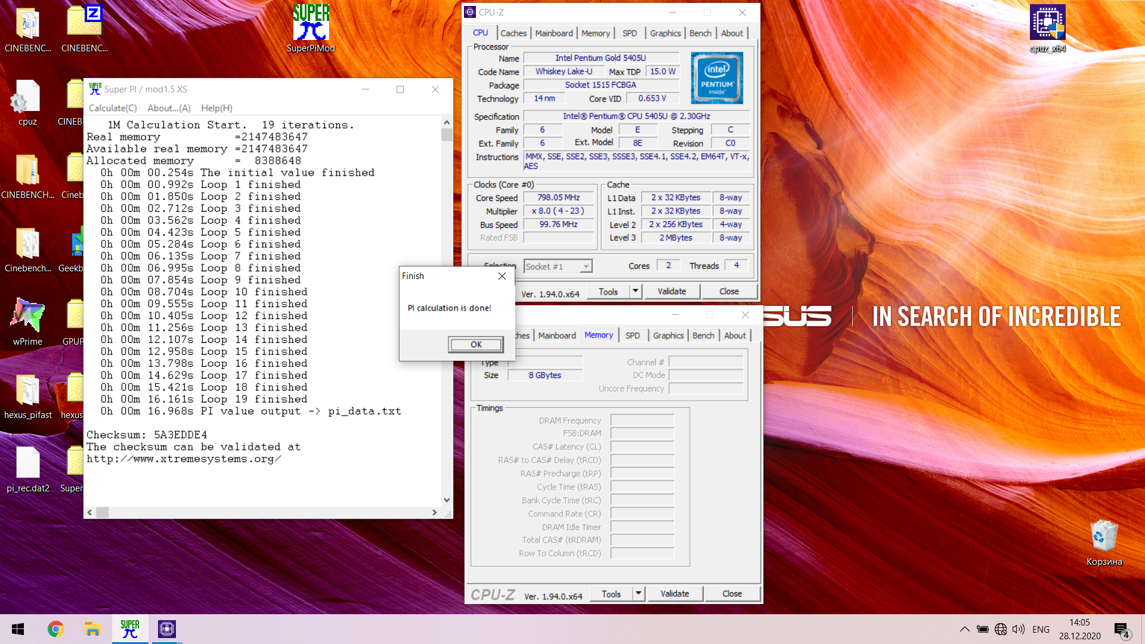
Task: Switch to Mainboard tab in lower CPU-Z
Action: coord(557,336)
